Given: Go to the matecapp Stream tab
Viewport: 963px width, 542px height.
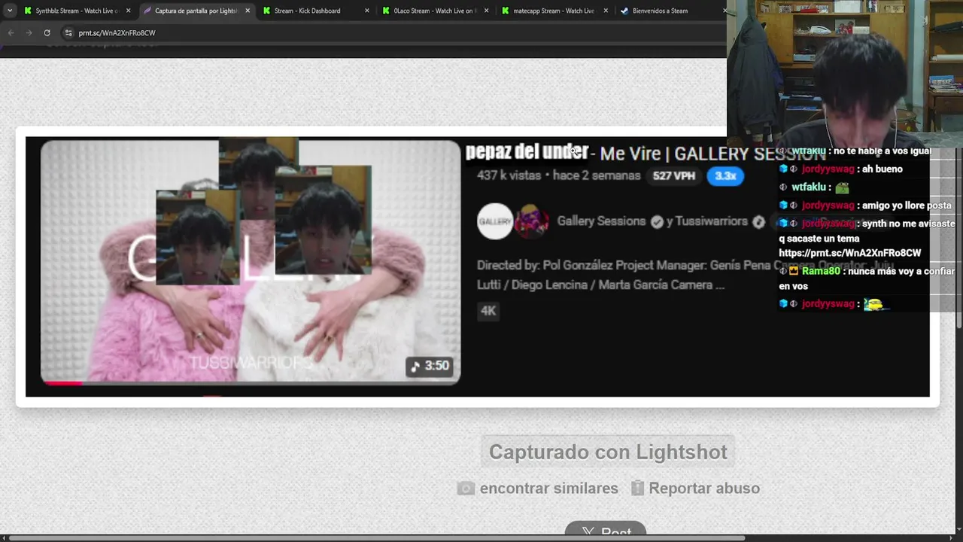Looking at the screenshot, I should click(x=554, y=11).
